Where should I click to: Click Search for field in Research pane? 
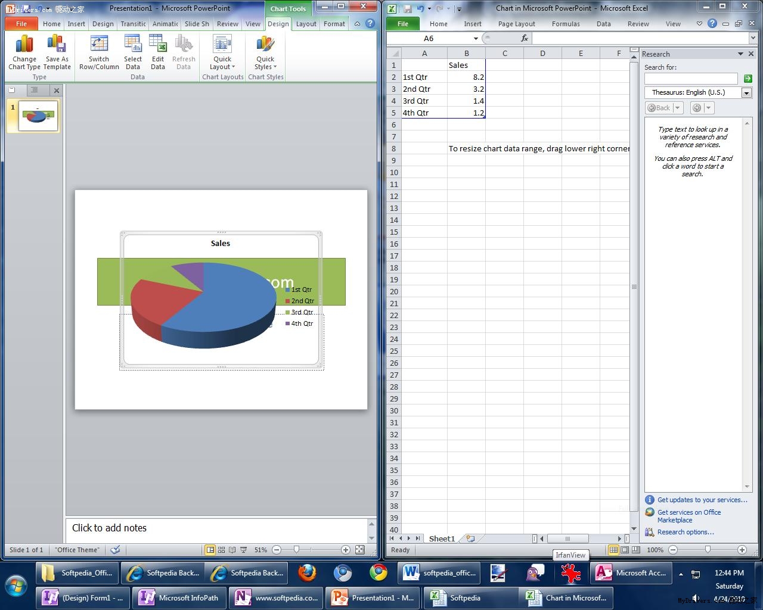point(691,79)
